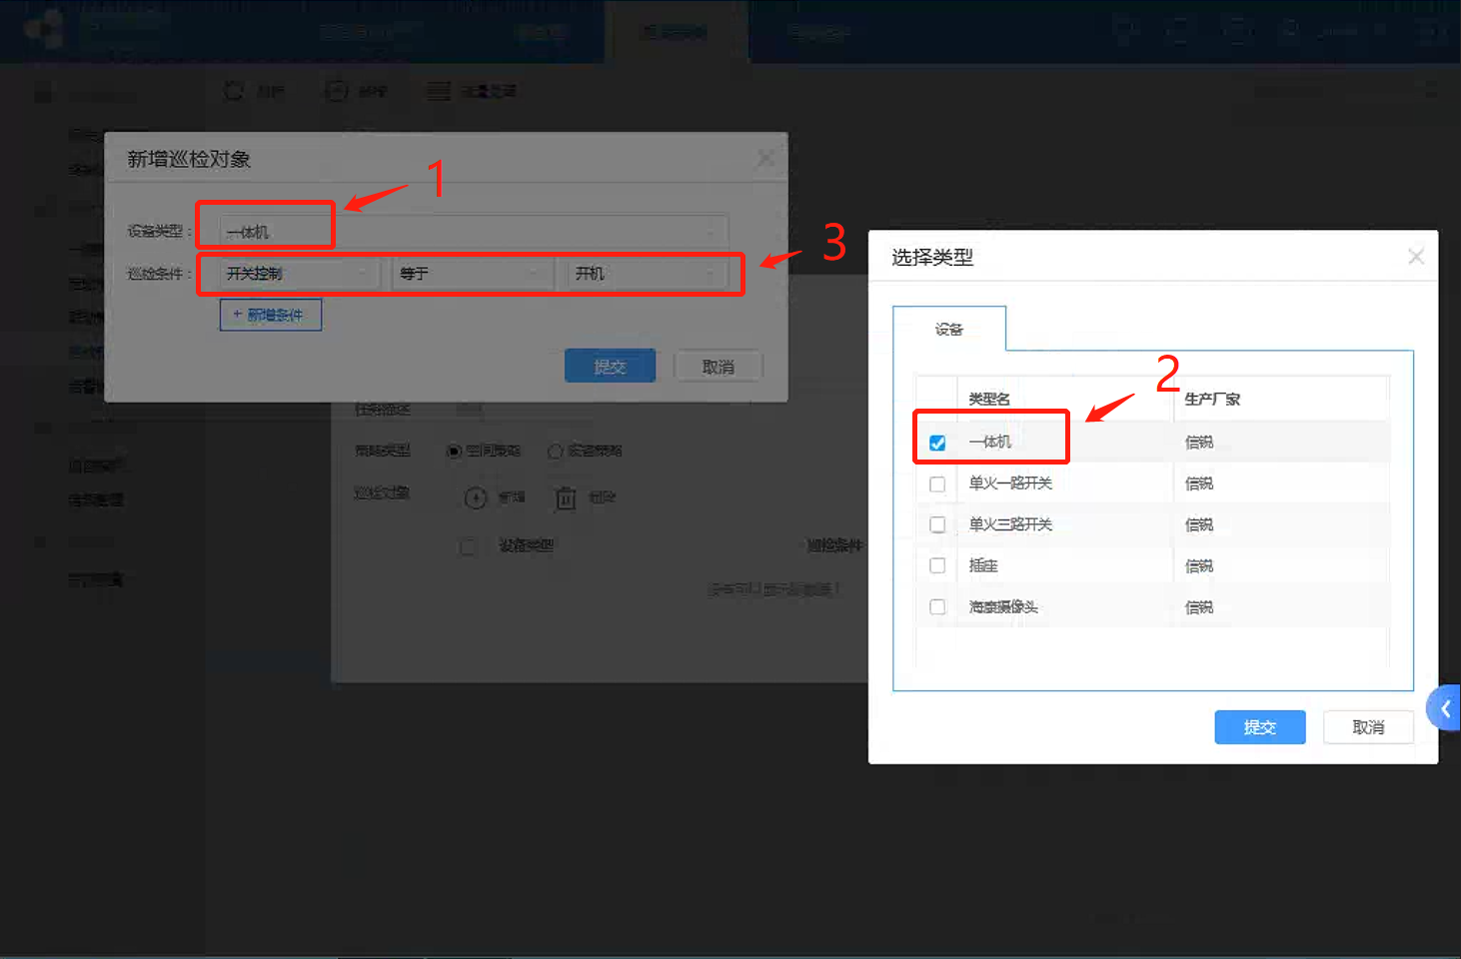Click the 新增条件 add condition button
1461x959 pixels.
pos(271,315)
